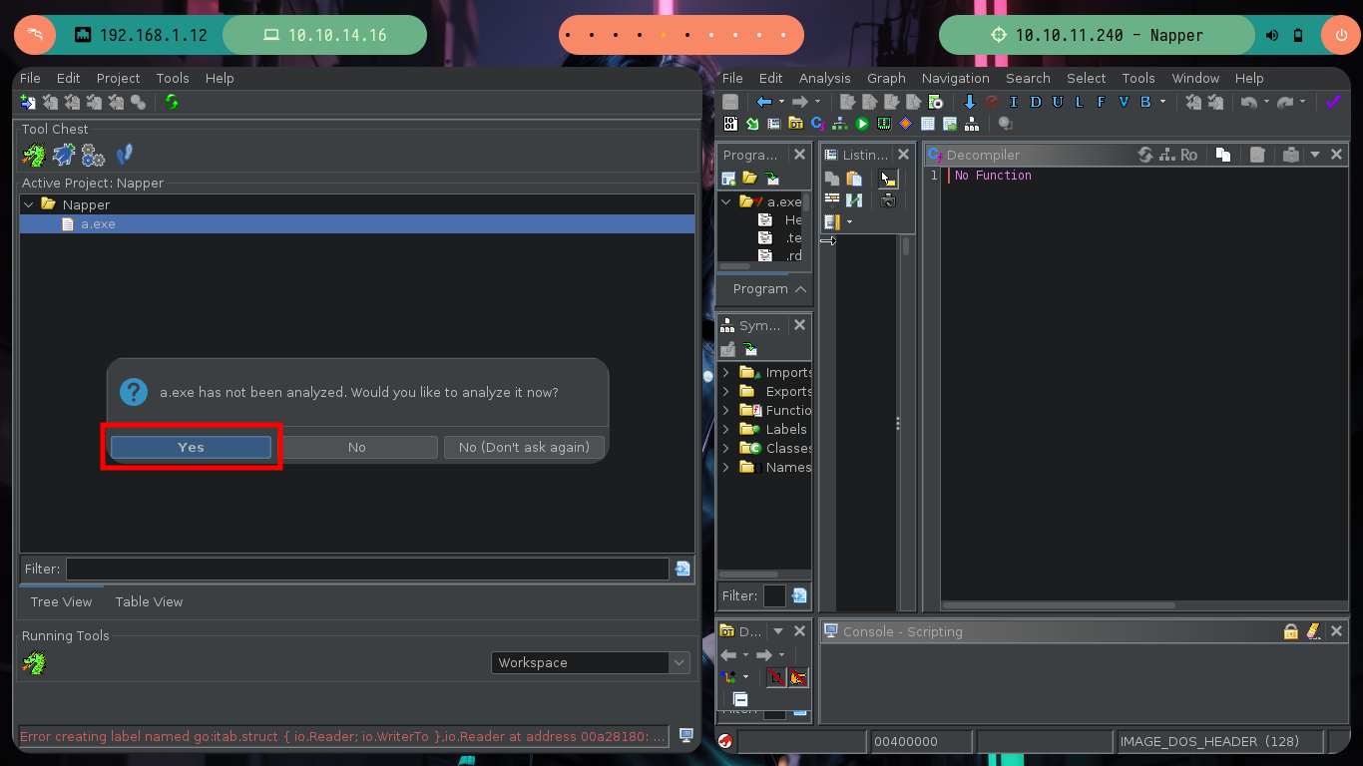Open Navigation menu in CodeBrowser

coord(955,78)
